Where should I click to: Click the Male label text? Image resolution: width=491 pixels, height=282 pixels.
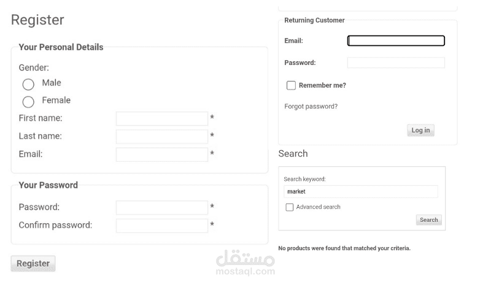point(52,83)
